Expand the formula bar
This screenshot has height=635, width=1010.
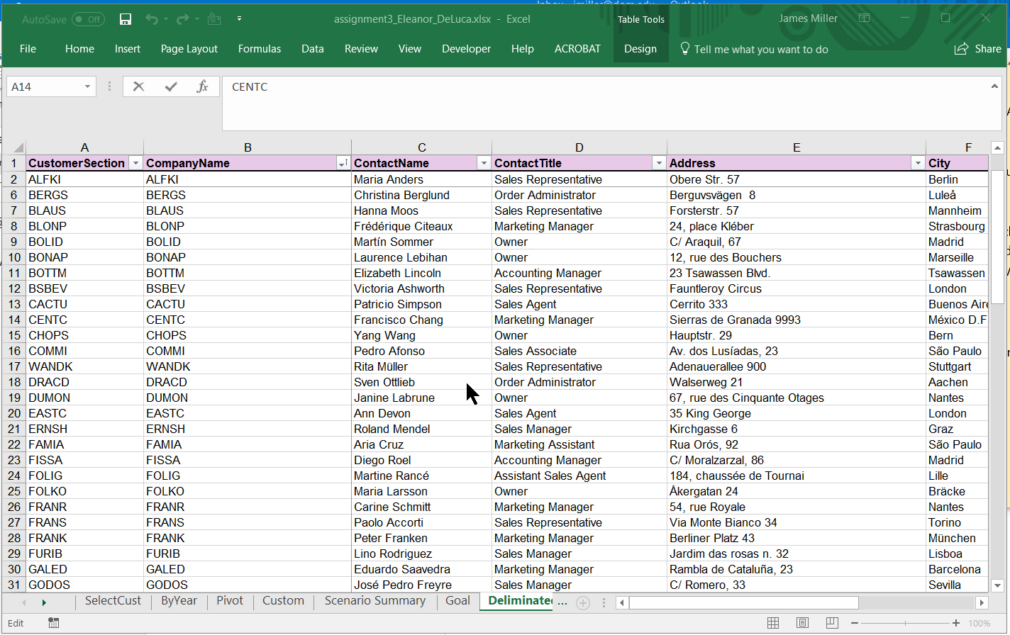point(994,86)
